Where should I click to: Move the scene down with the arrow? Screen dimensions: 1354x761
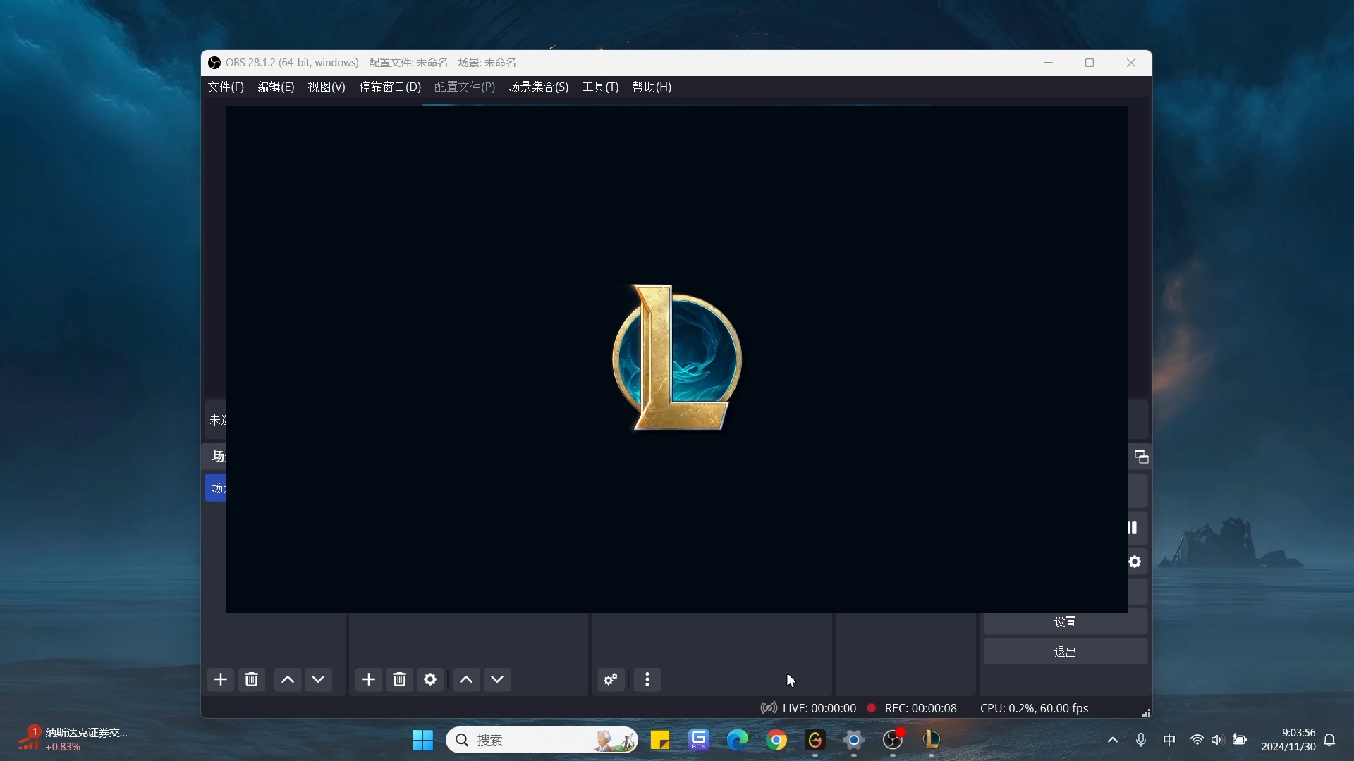(x=319, y=679)
